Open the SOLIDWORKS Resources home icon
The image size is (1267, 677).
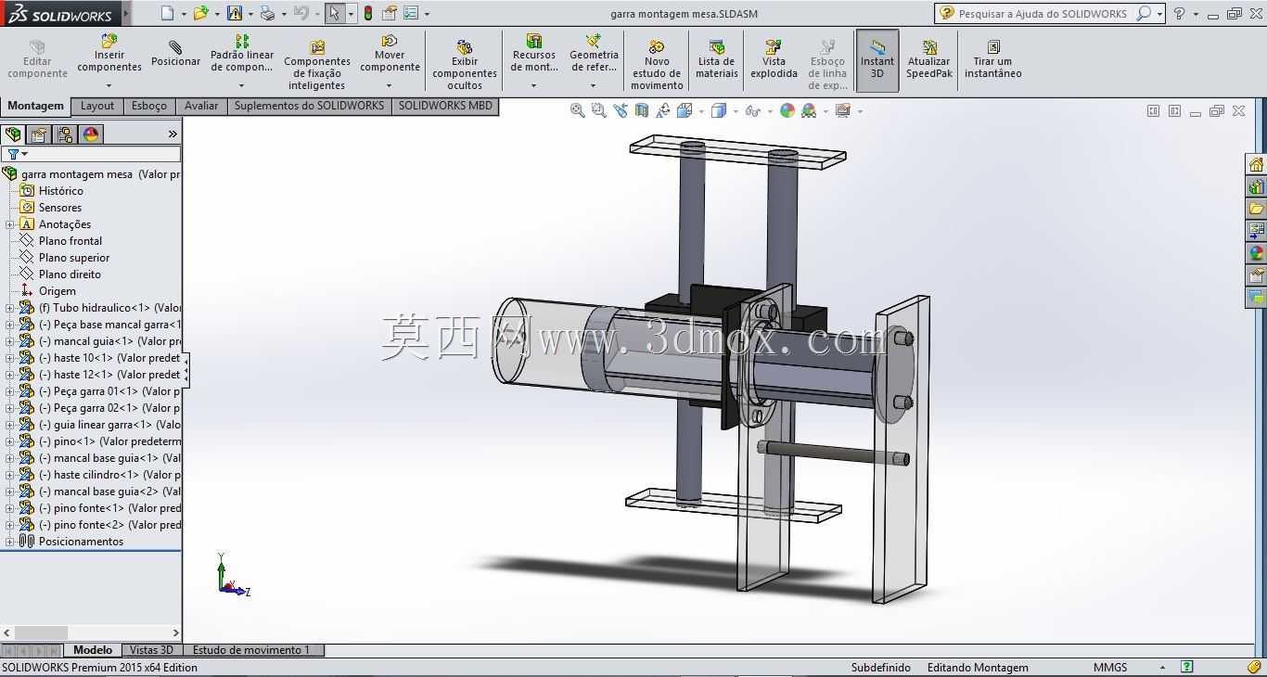tap(1257, 164)
